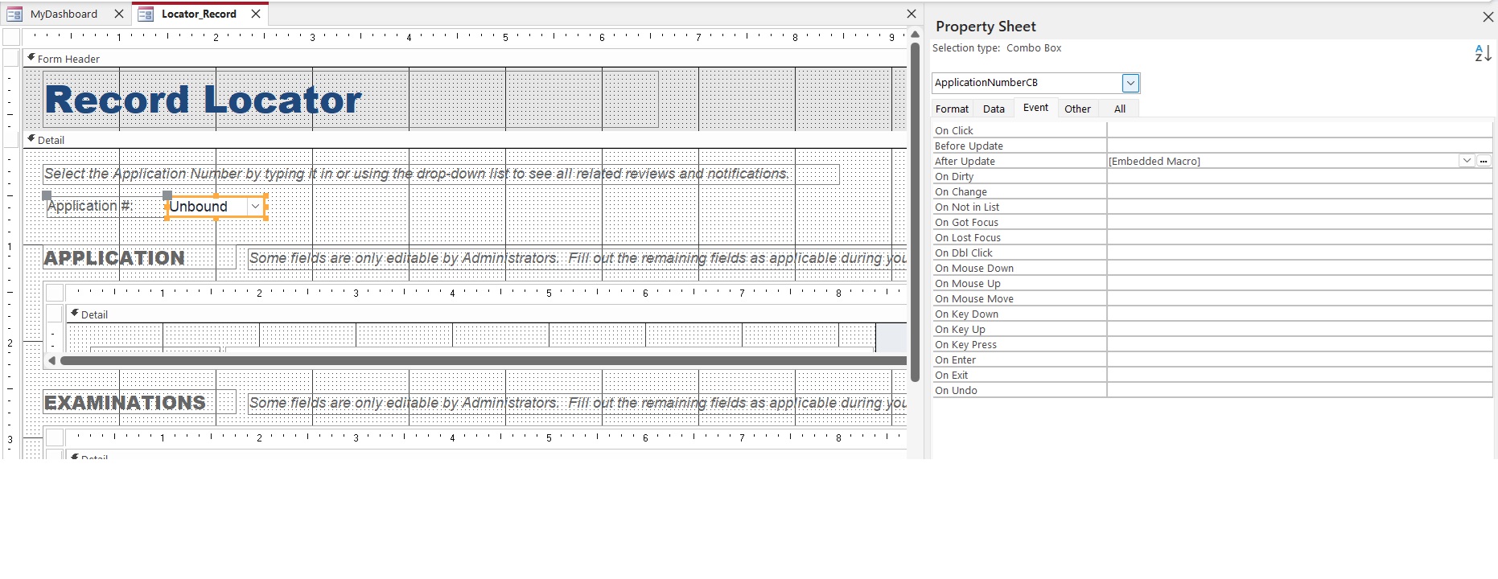
Task: Click the form vertical scrollbar thumb
Action: coord(915,212)
